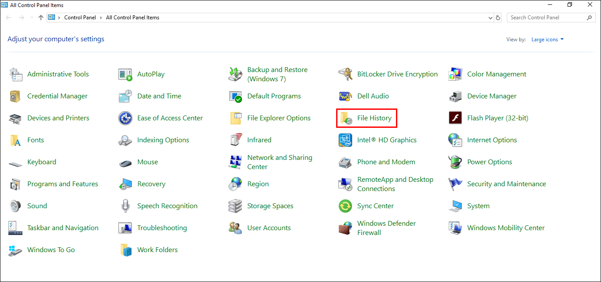Open the 'System' link
This screenshot has width=601, height=282.
478,206
